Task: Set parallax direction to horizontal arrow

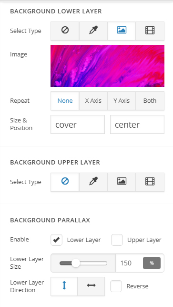Action: pyautogui.click(x=92, y=286)
